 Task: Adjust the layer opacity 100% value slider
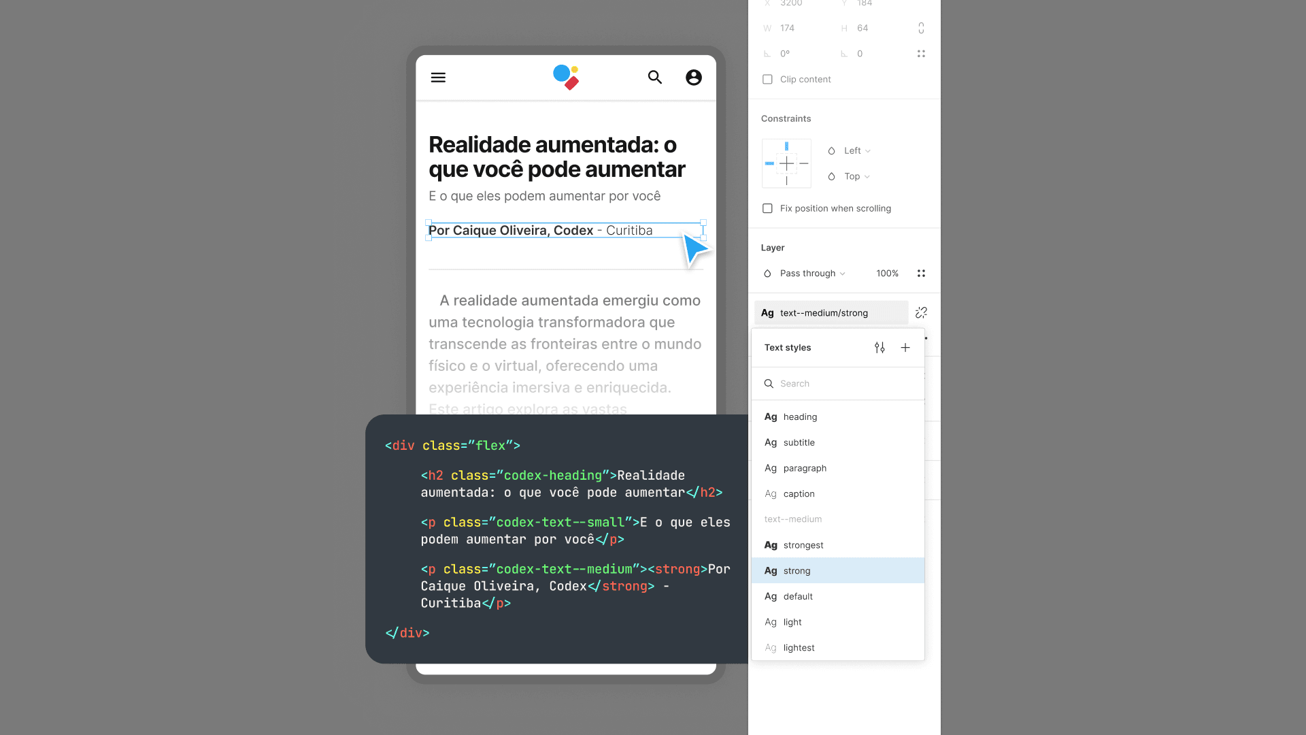pos(886,273)
